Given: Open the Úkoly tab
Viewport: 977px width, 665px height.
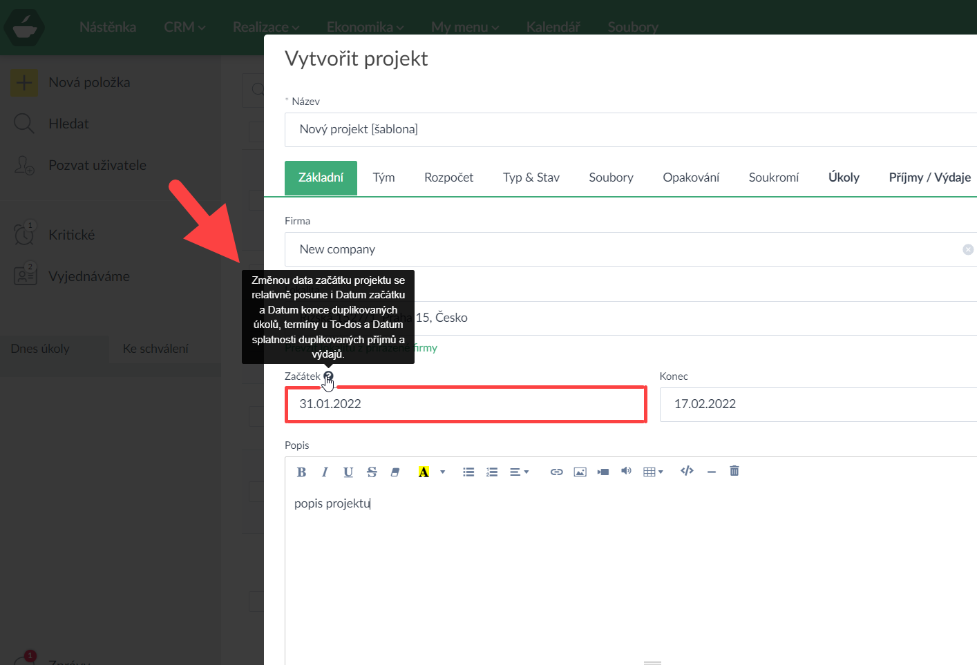Looking at the screenshot, I should [844, 178].
